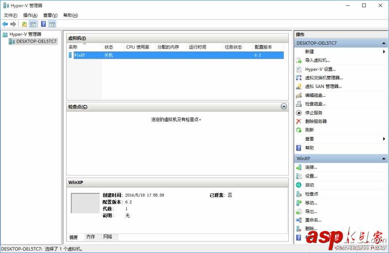Switch to the 网络 tab
Image resolution: width=389 pixels, height=253 pixels.
pos(107,236)
